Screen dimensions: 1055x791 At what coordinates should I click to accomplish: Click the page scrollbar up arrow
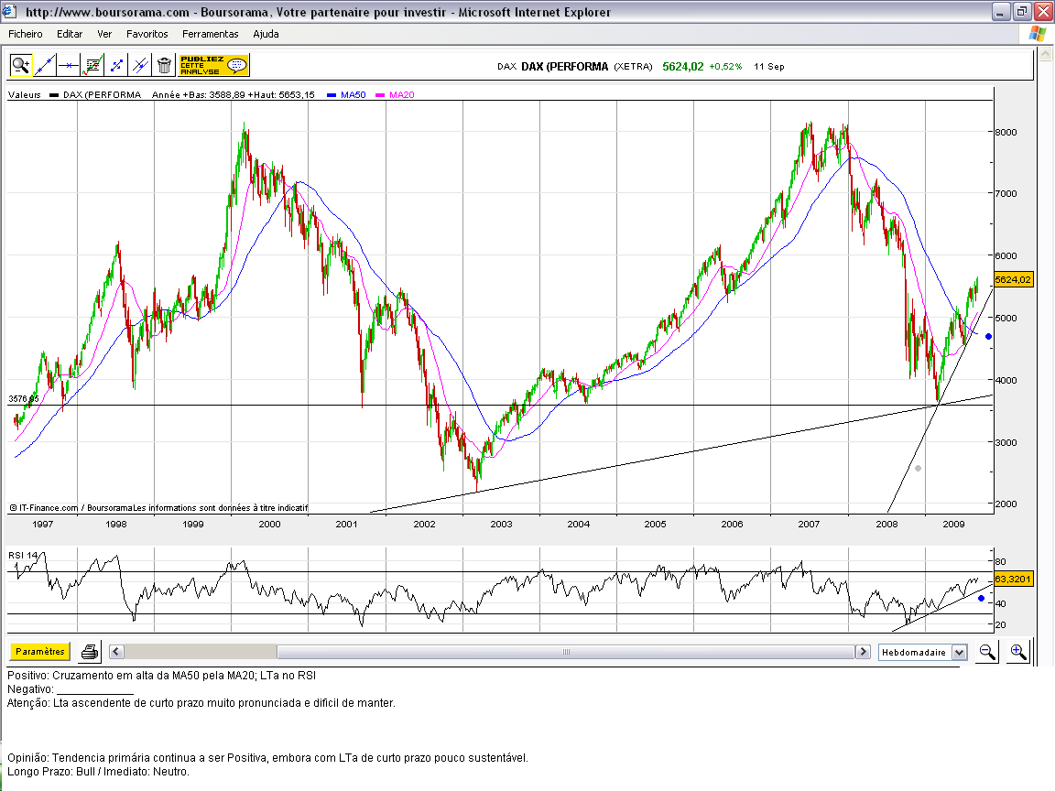pos(1046,54)
